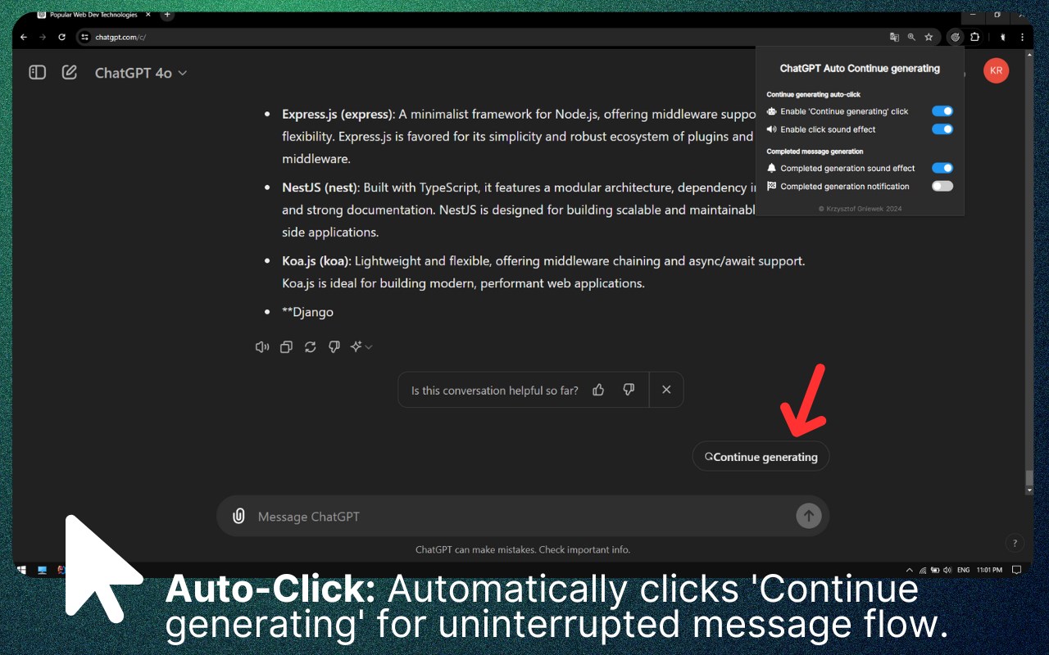Click the 'ChatGPT Auto Continue generating' popup title
The image size is (1049, 655).
(860, 69)
